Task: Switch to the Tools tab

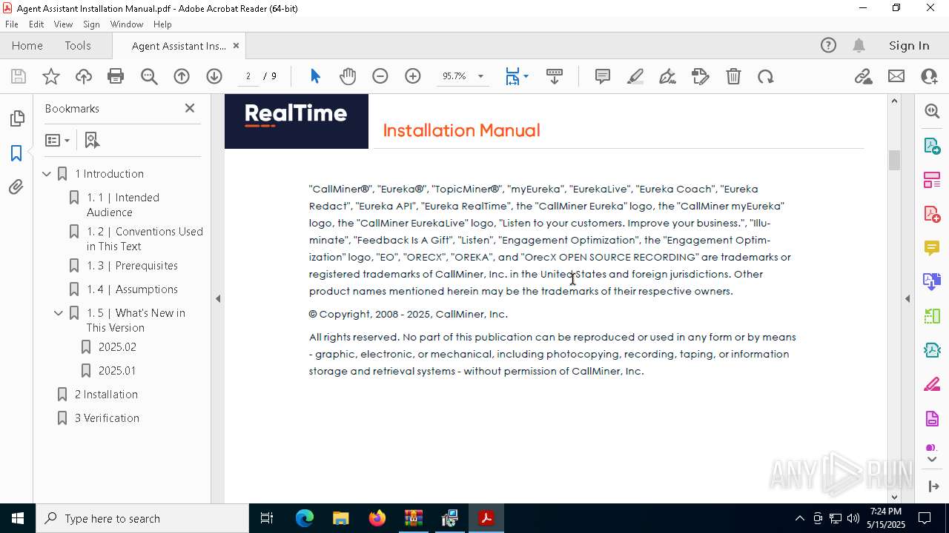Action: [x=78, y=46]
